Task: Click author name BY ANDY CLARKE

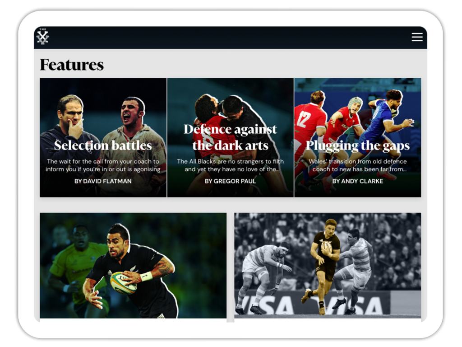Action: tap(358, 181)
